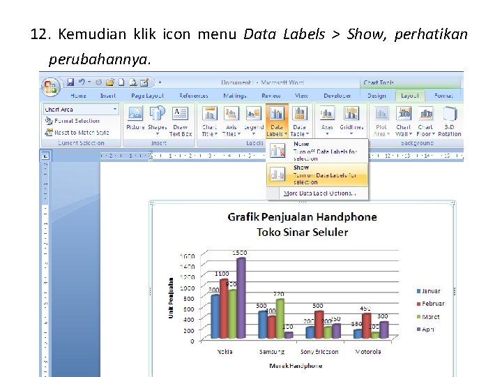
Task: Select the Developer tab
Action: [x=337, y=96]
